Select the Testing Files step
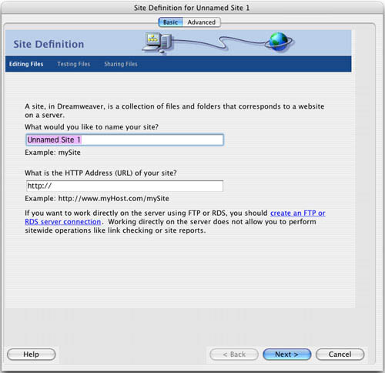This screenshot has height=373, width=385. coord(74,64)
